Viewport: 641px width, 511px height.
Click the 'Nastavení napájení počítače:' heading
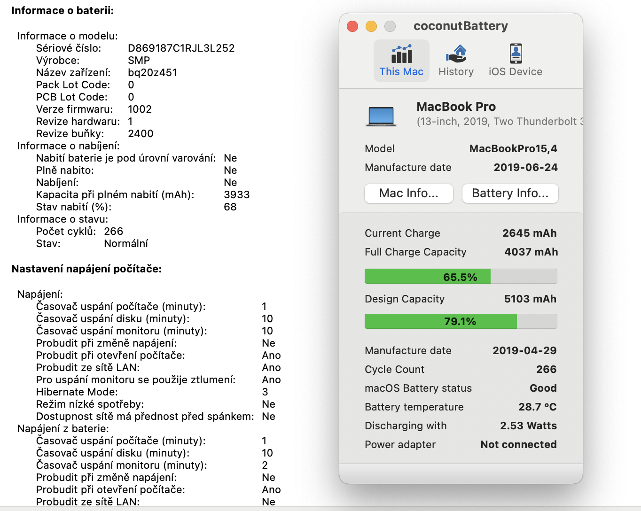coord(86,269)
